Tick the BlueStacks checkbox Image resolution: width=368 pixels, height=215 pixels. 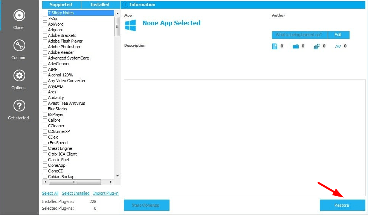tap(45, 109)
